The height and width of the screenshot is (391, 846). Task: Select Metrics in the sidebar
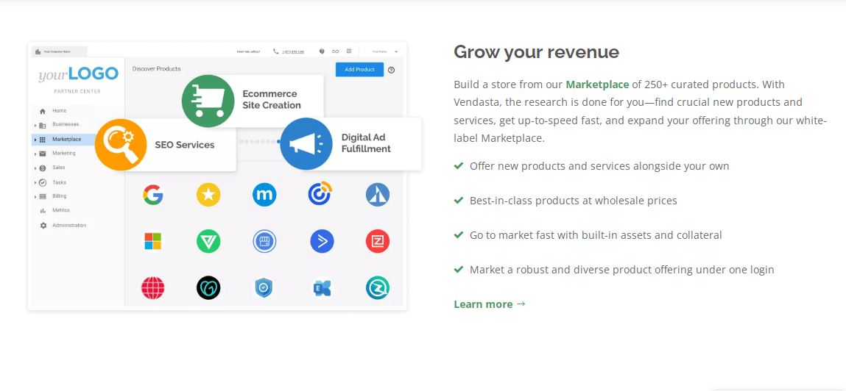61,211
